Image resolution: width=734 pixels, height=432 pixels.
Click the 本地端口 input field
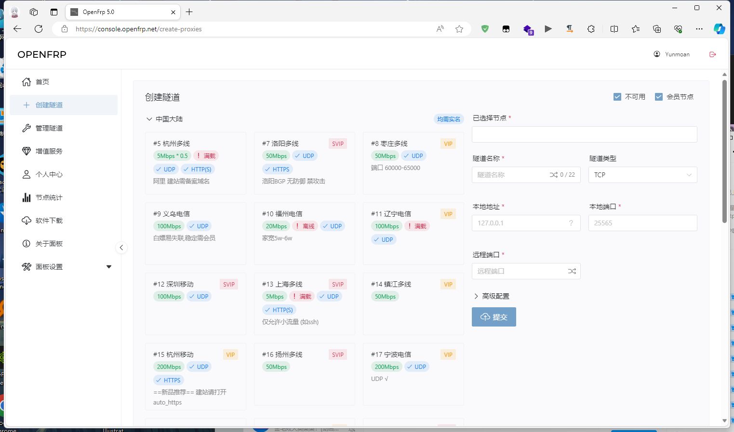[643, 223]
